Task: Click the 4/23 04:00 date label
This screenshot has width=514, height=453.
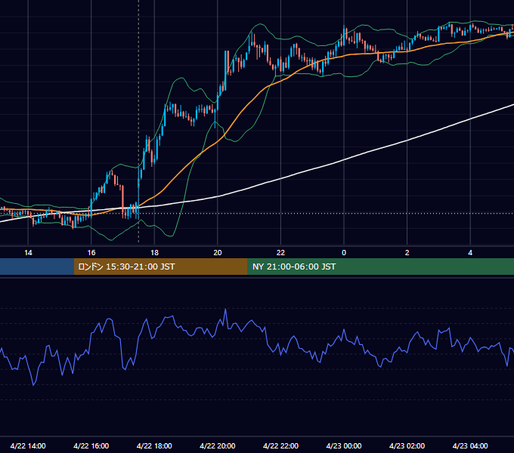Action: coord(470,445)
